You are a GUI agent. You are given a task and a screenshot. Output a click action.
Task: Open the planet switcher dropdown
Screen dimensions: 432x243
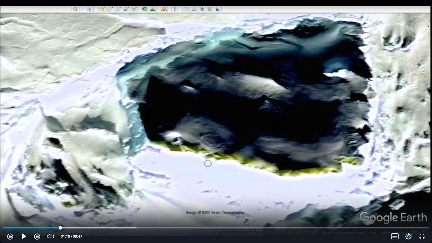point(164,9)
